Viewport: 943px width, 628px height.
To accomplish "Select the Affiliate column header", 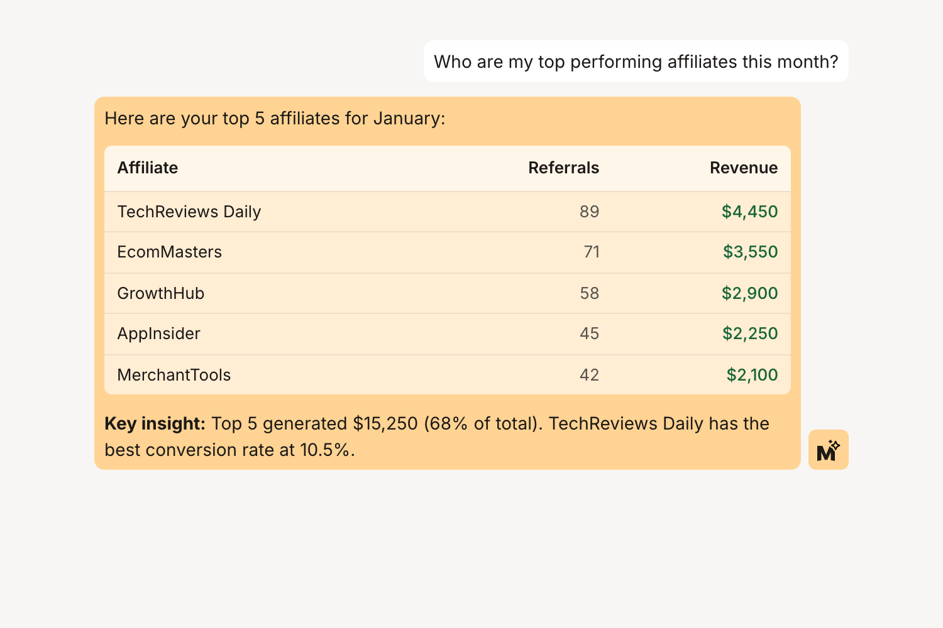I will (147, 168).
